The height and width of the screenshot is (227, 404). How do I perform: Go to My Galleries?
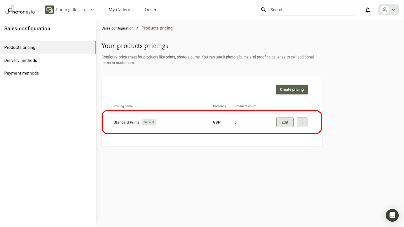tap(121, 10)
